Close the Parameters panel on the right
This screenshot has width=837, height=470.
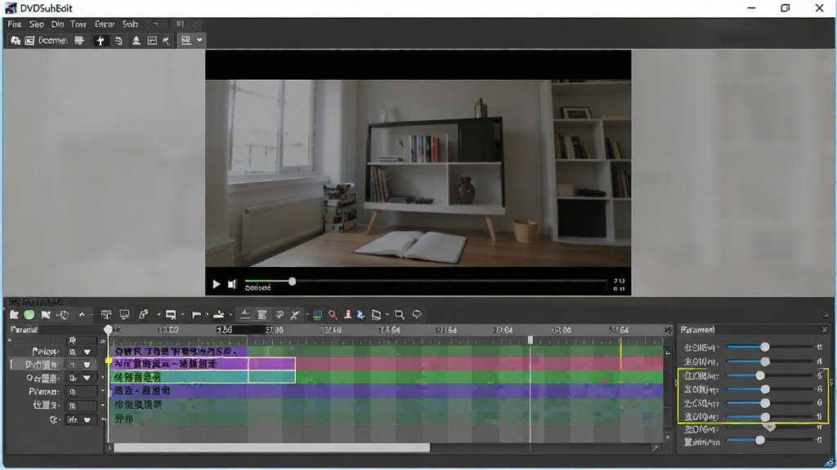(824, 330)
